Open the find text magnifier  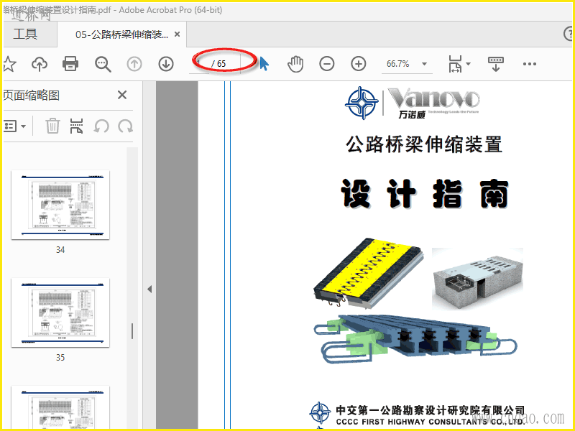103,64
